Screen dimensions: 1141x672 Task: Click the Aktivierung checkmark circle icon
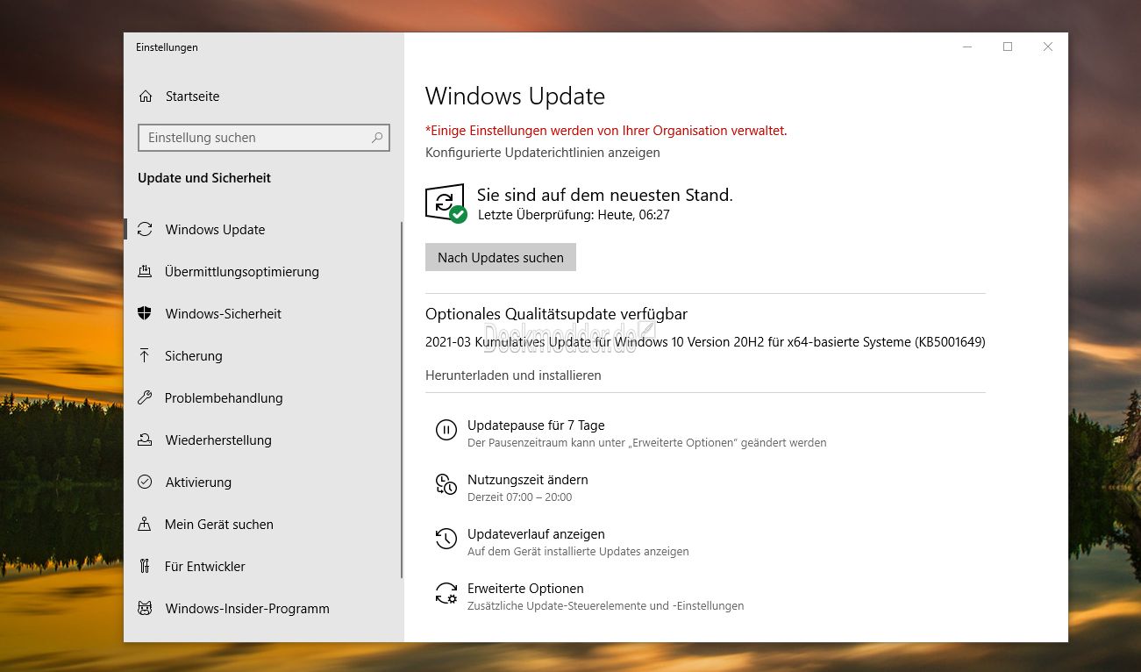coord(146,483)
